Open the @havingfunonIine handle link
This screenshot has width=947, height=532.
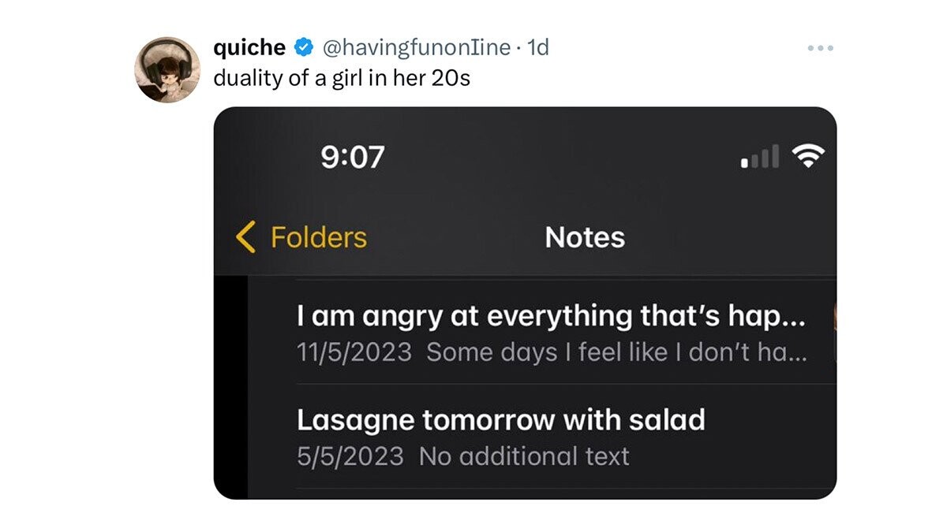tap(415, 48)
